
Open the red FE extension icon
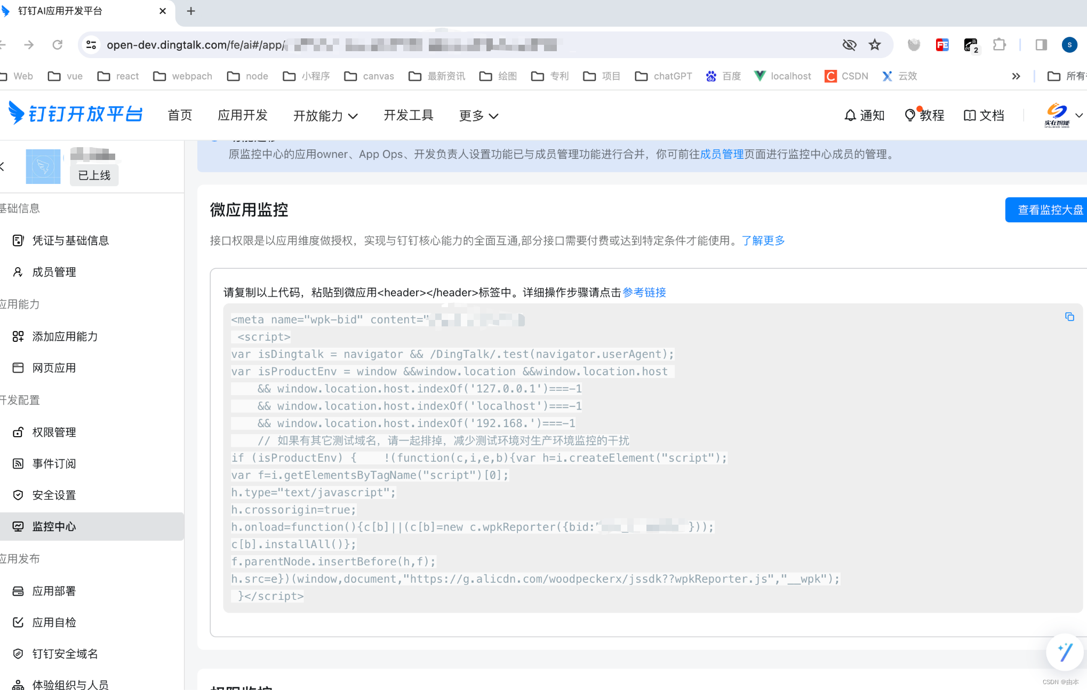coord(942,45)
